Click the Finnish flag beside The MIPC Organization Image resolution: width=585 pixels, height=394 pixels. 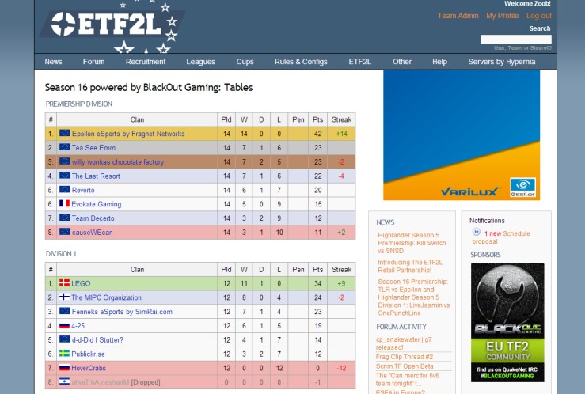65,297
